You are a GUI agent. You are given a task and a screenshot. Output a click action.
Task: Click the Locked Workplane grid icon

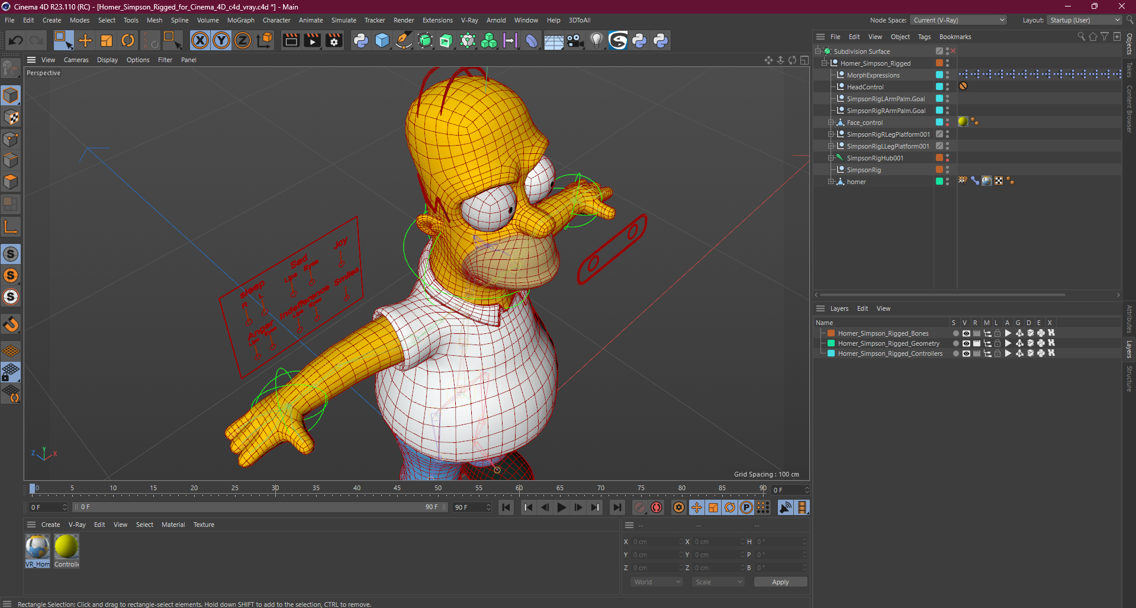pyautogui.click(x=11, y=372)
